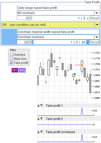Move Take profit combined panel down arrow
The image size is (101, 143).
click(42, 132)
